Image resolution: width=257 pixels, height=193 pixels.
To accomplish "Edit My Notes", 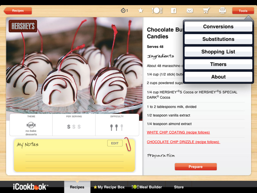I will pos(115,143).
